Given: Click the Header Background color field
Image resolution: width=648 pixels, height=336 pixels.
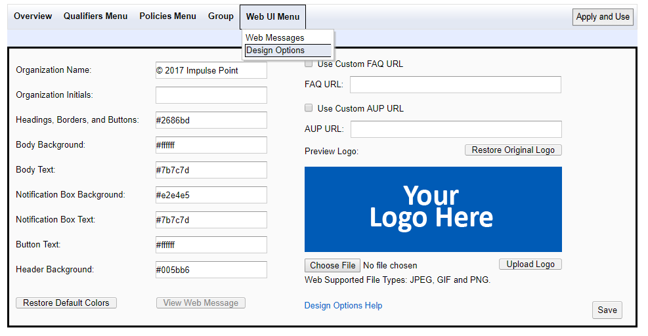Looking at the screenshot, I should [x=211, y=270].
